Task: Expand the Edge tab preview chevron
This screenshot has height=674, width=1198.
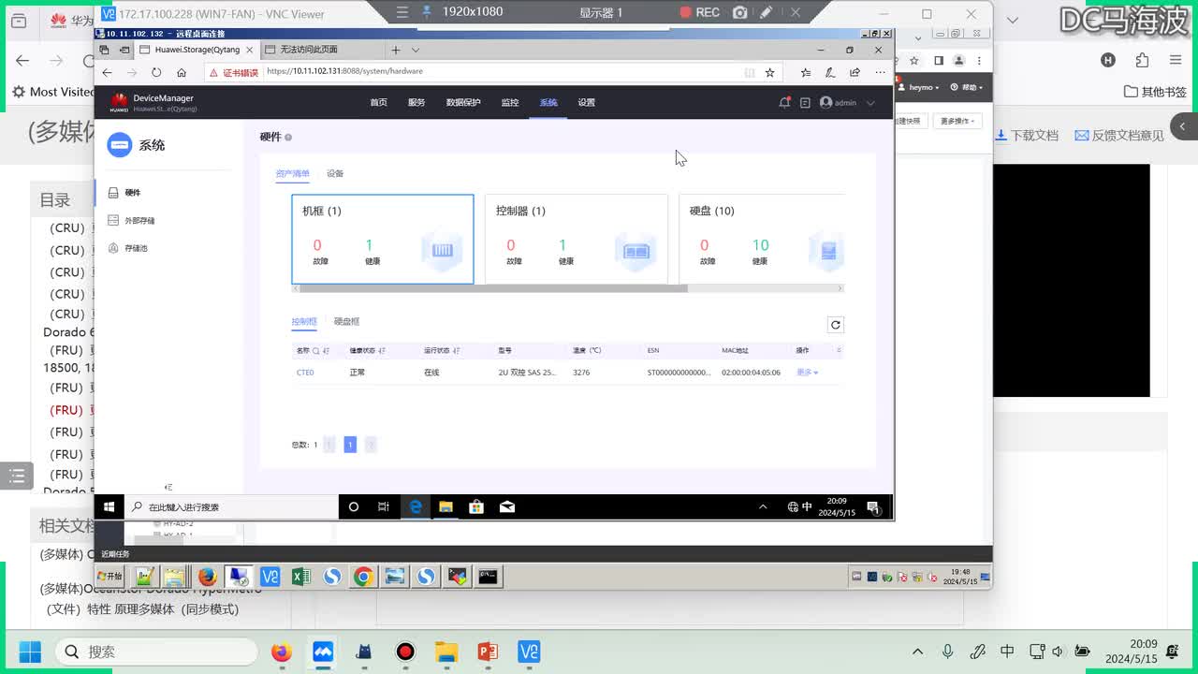Action: tap(416, 50)
